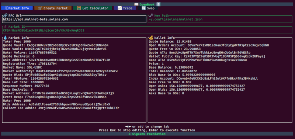The image size is (295, 139).
Task: Open the Create Market tab
Action: pos(53,8)
